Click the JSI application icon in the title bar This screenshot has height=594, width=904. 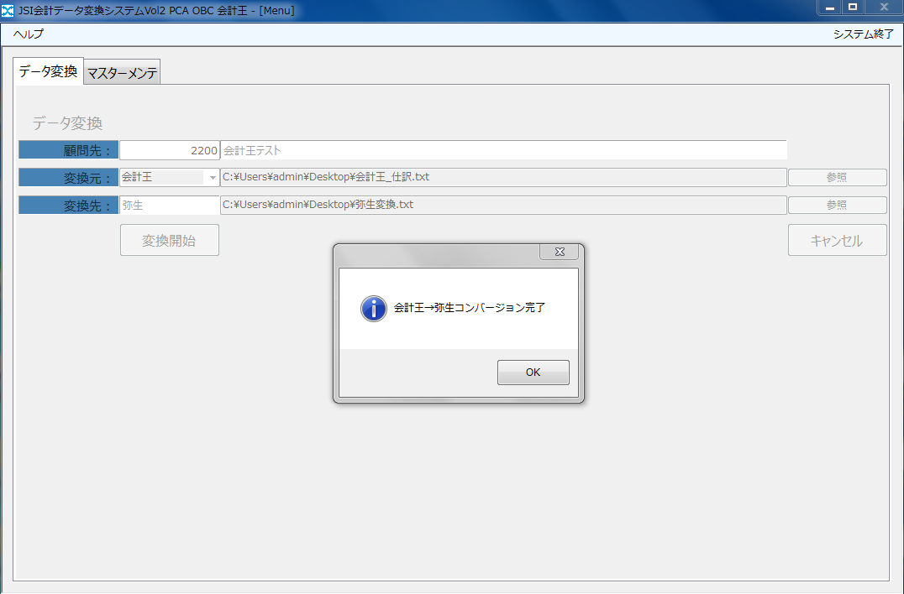(x=8, y=10)
